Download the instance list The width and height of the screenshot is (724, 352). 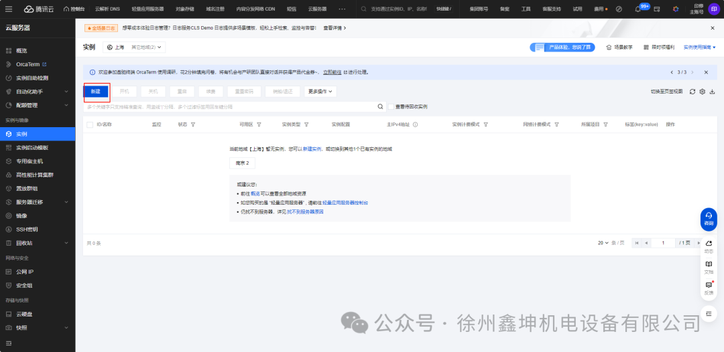click(x=712, y=91)
